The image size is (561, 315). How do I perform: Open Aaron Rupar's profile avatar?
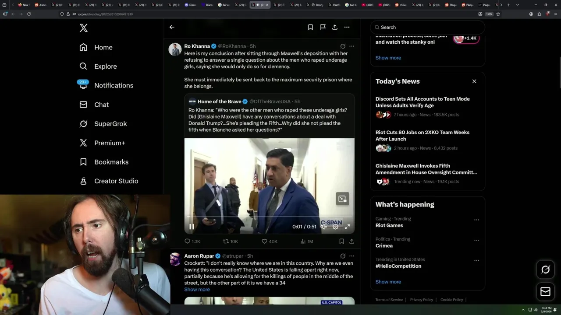coord(175,259)
